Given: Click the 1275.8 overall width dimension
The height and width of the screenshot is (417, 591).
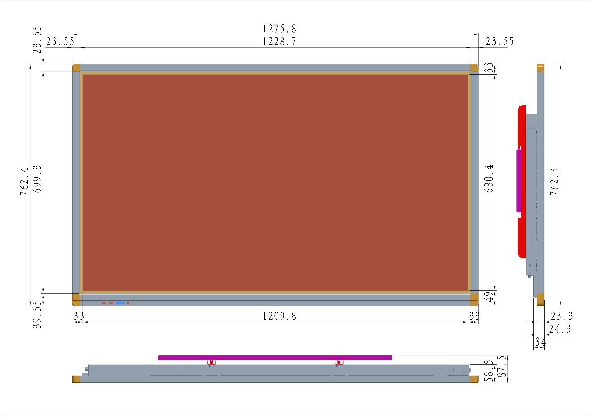Looking at the screenshot, I should pos(279,29).
